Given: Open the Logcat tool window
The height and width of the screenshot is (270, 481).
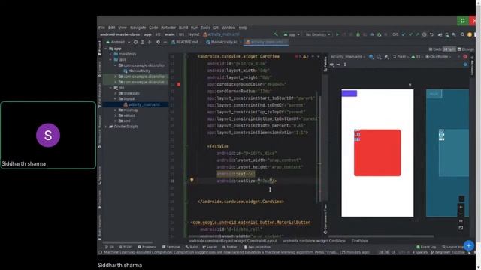Looking at the screenshot, I should click(x=210, y=247).
